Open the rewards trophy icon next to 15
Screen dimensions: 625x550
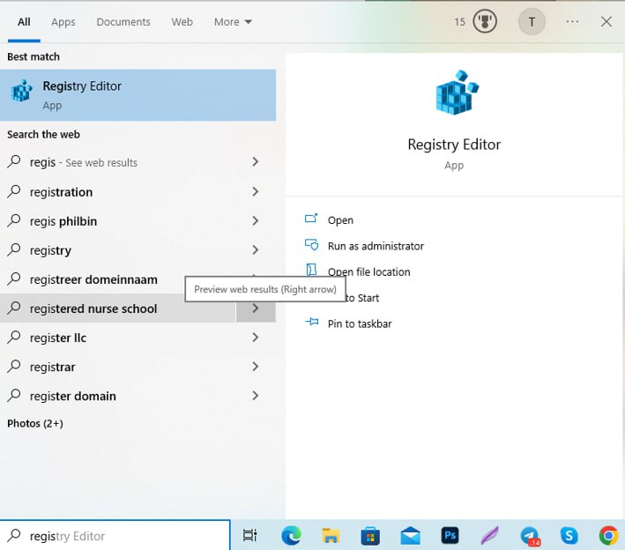pyautogui.click(x=485, y=21)
